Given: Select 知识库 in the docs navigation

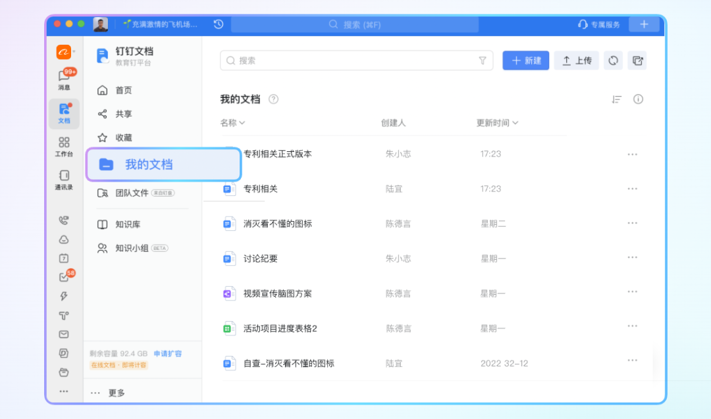Looking at the screenshot, I should pyautogui.click(x=128, y=224).
